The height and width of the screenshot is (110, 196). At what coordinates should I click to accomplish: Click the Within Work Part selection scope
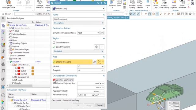tap(43, 14)
